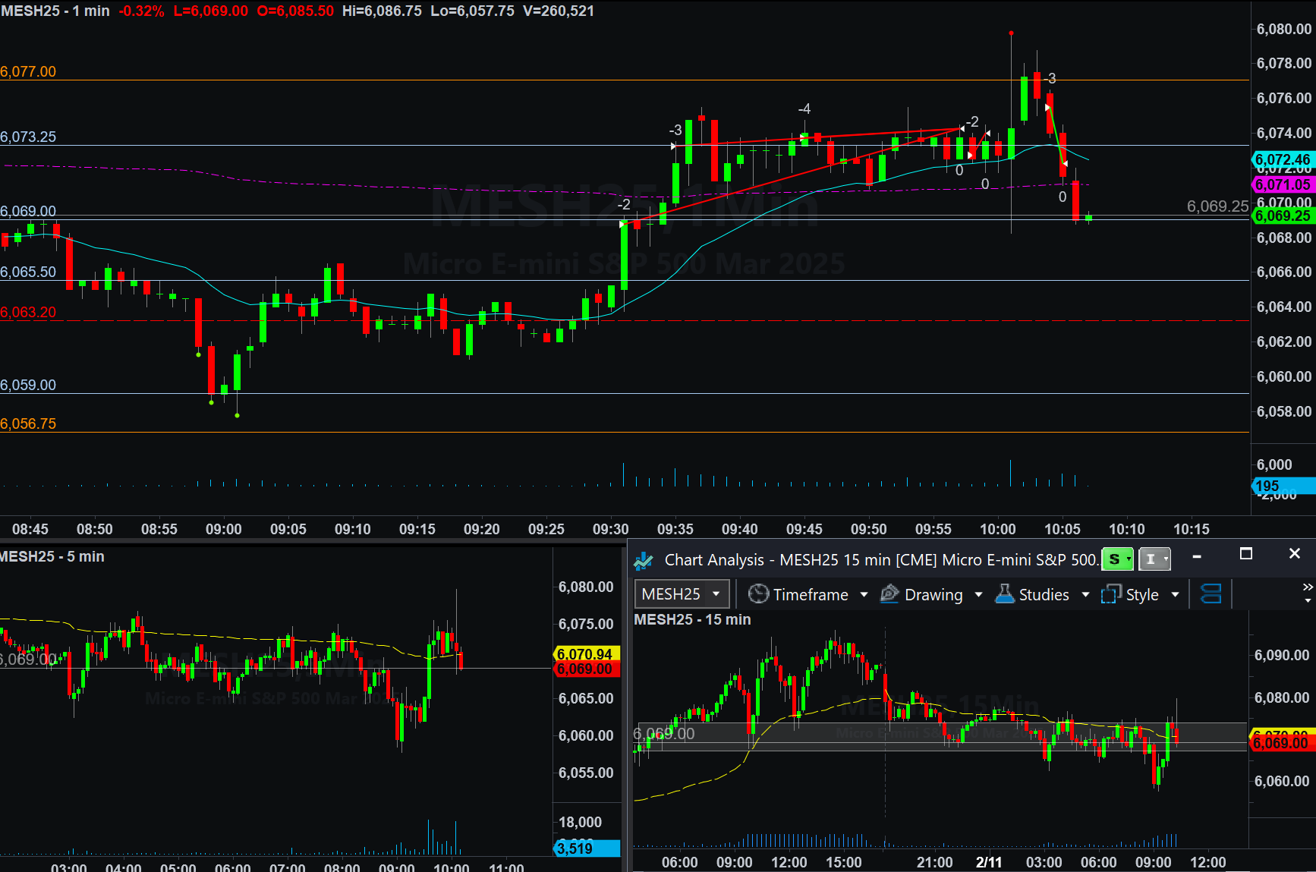1316x872 pixels.
Task: Open the Studies menu
Action: [x=1044, y=595]
